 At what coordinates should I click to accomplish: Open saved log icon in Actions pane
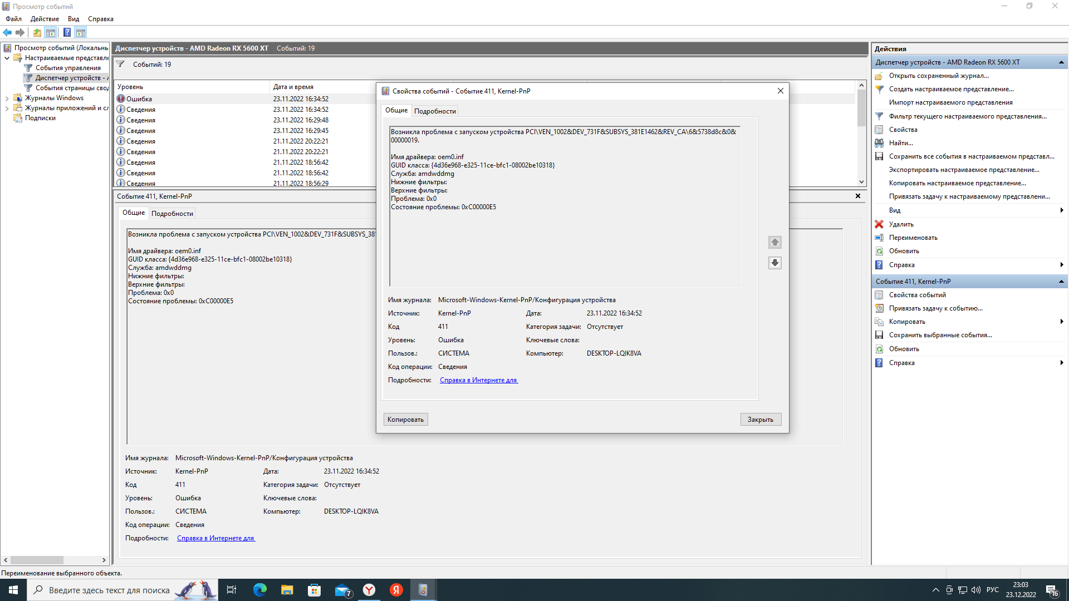tap(879, 76)
